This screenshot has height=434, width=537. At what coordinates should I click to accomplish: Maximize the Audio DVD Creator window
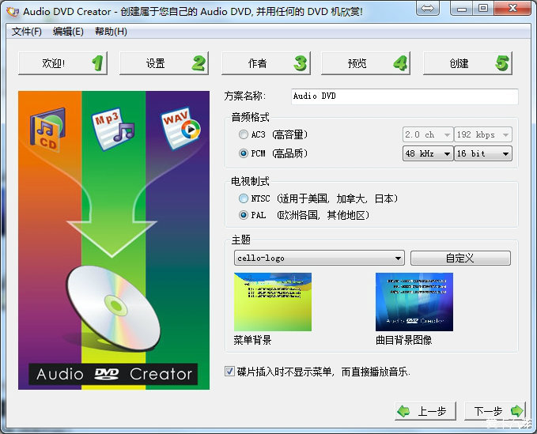tap(483, 8)
